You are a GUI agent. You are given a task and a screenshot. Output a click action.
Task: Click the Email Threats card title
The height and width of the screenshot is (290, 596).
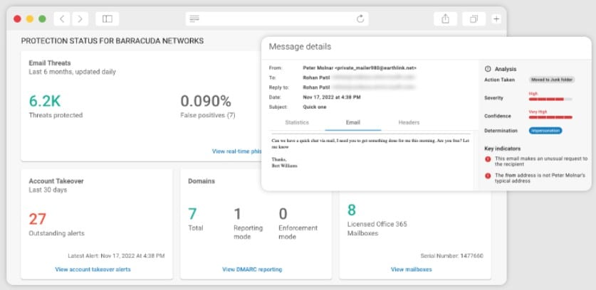click(x=50, y=63)
